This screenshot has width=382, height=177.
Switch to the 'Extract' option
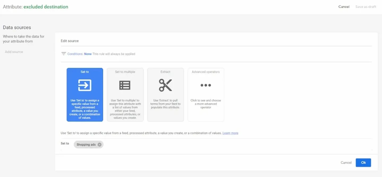coord(165,95)
